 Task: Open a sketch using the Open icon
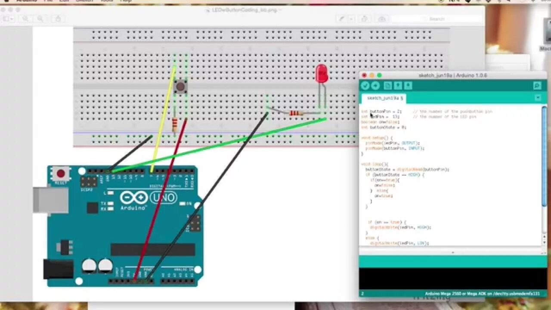398,86
